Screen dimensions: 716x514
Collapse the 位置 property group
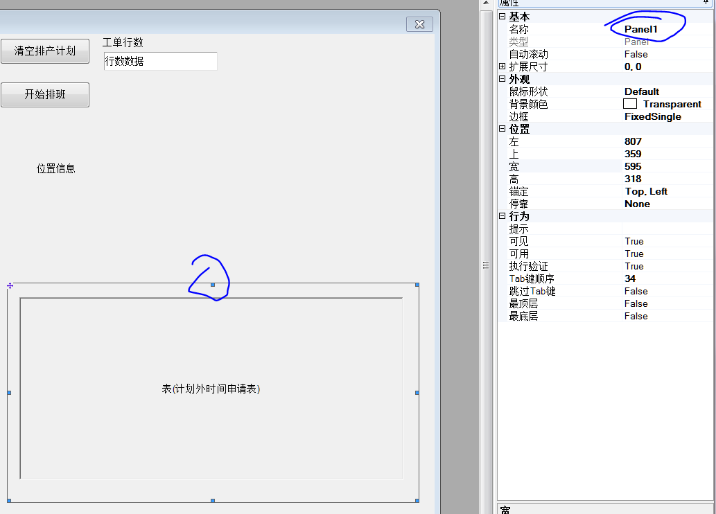click(503, 129)
